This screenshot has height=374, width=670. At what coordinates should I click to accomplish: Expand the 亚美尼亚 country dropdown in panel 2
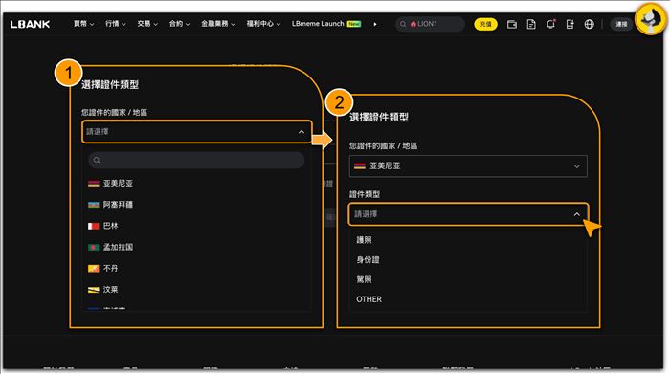pyautogui.click(x=468, y=166)
